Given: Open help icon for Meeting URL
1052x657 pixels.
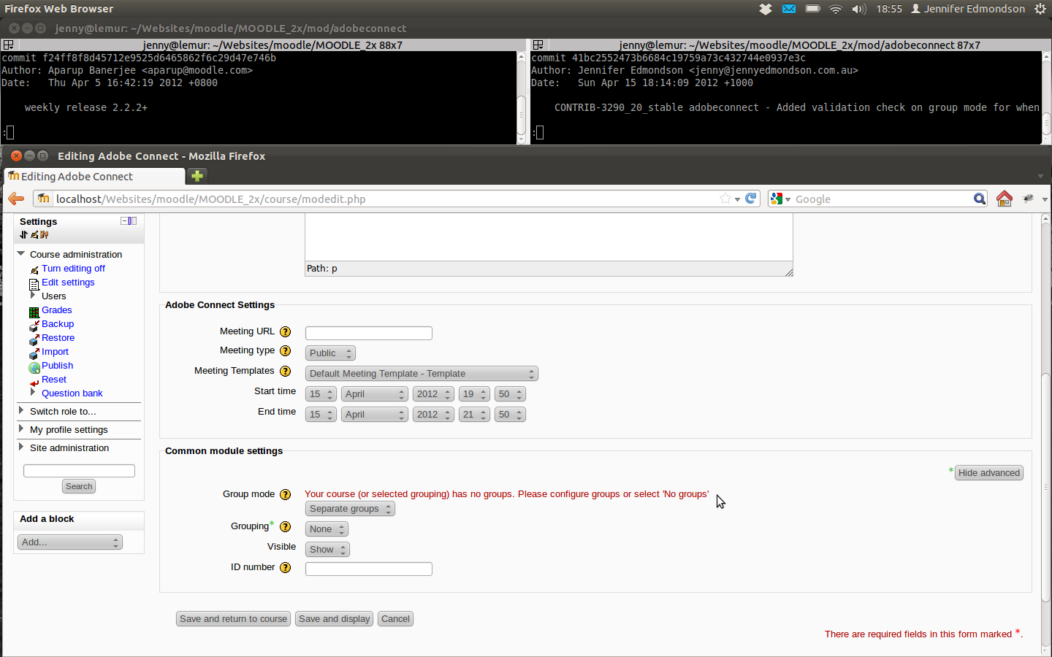Looking at the screenshot, I should tap(286, 331).
